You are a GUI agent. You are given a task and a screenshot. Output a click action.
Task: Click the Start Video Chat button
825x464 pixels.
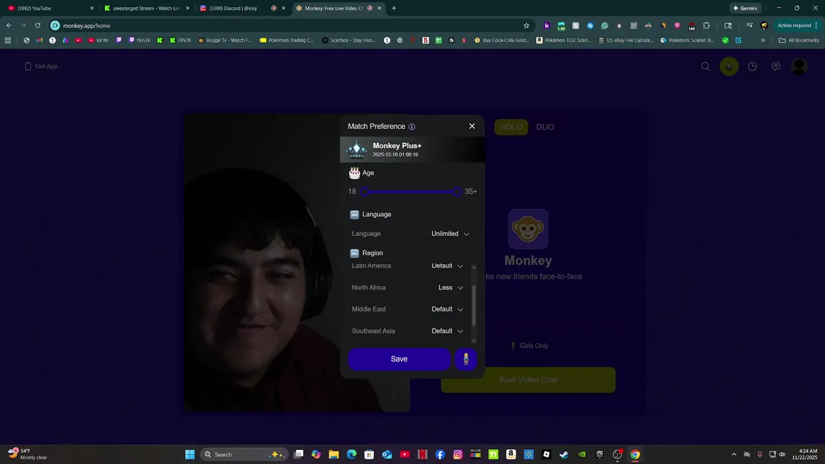click(528, 380)
